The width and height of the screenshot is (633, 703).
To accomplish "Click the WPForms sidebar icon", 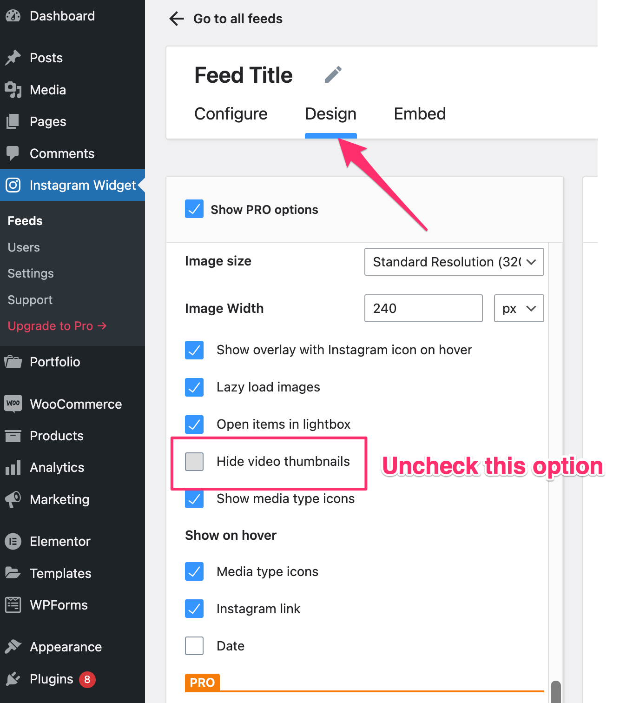I will [13, 605].
